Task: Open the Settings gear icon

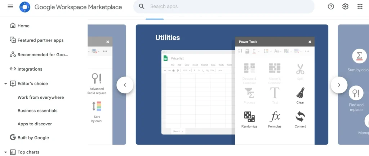Action: 345,6
